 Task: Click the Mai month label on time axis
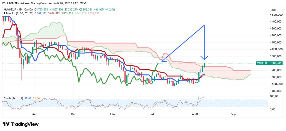click(74, 114)
